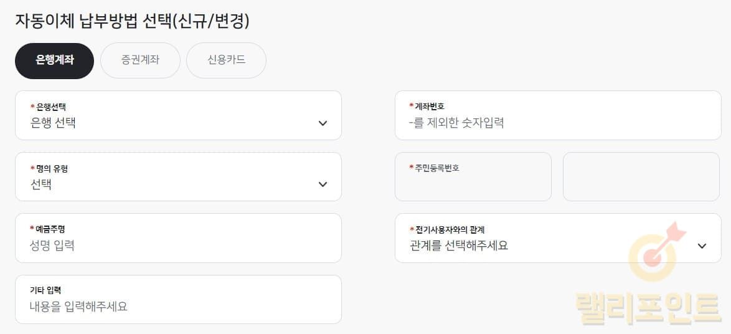Switch to the 신용카드 tab
The image size is (731, 334).
(x=226, y=60)
